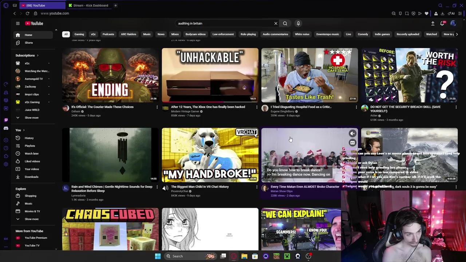Select the Podcasts filter chip

pyautogui.click(x=108, y=34)
